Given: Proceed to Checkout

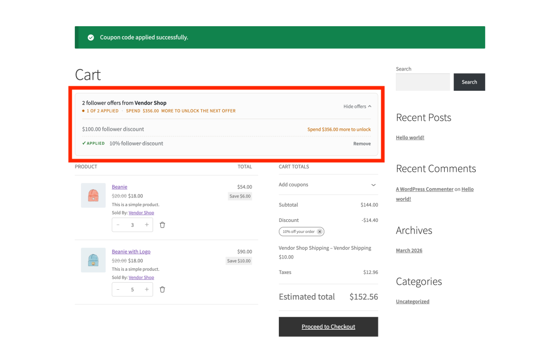Looking at the screenshot, I should point(328,326).
